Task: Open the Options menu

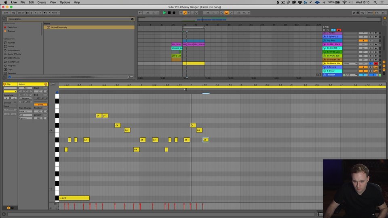Action: tap(65, 2)
